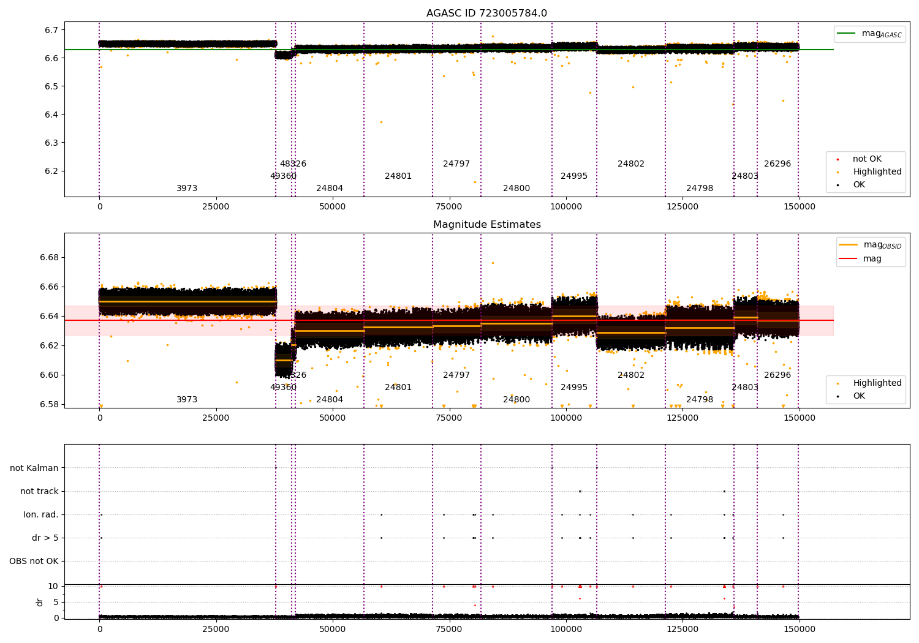Click OBSID label 24798 in the Magnitude Estimates plot
The height and width of the screenshot is (643, 919).
(700, 400)
